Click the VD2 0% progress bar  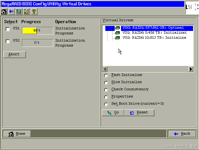click(38, 43)
